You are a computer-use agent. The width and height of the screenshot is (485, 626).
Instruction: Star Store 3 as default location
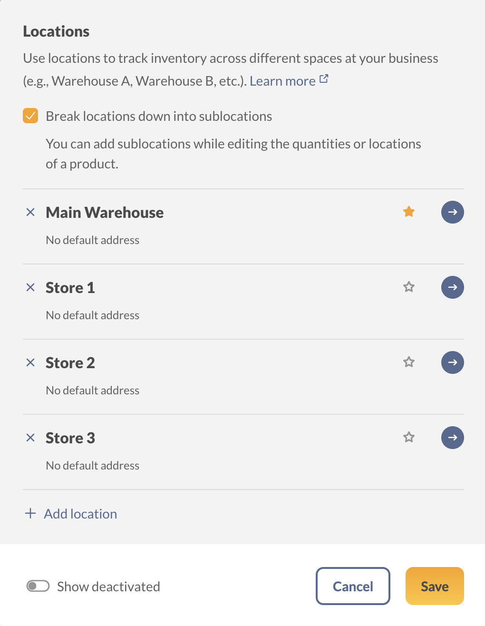(x=409, y=437)
